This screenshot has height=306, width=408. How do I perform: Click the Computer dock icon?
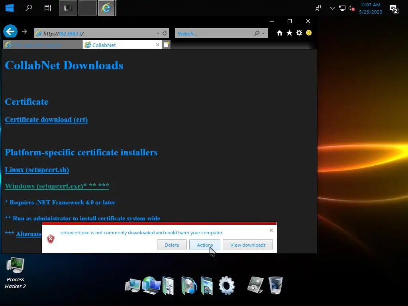(x=133, y=286)
